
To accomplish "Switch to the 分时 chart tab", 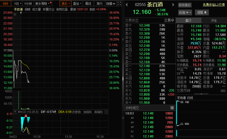I will (5, 4).
